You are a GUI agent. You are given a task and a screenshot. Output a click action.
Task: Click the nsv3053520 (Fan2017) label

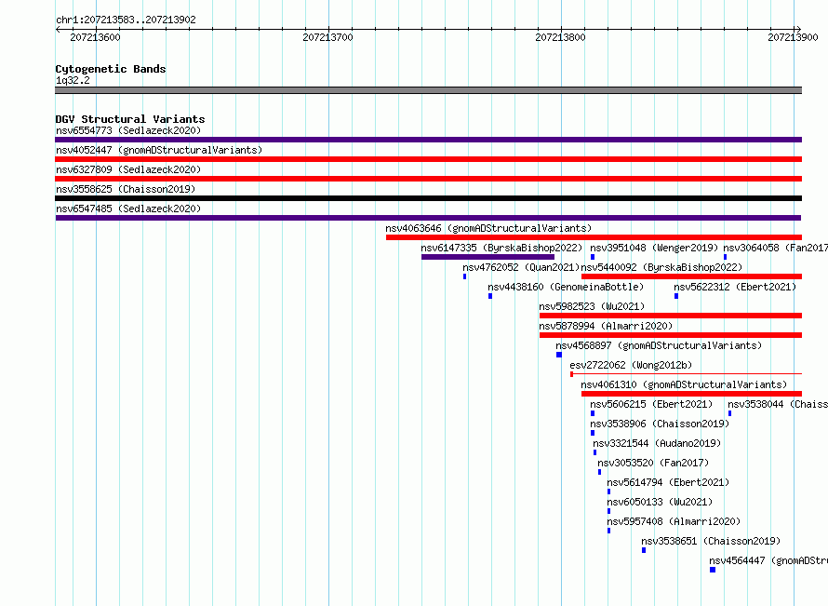coord(653,463)
